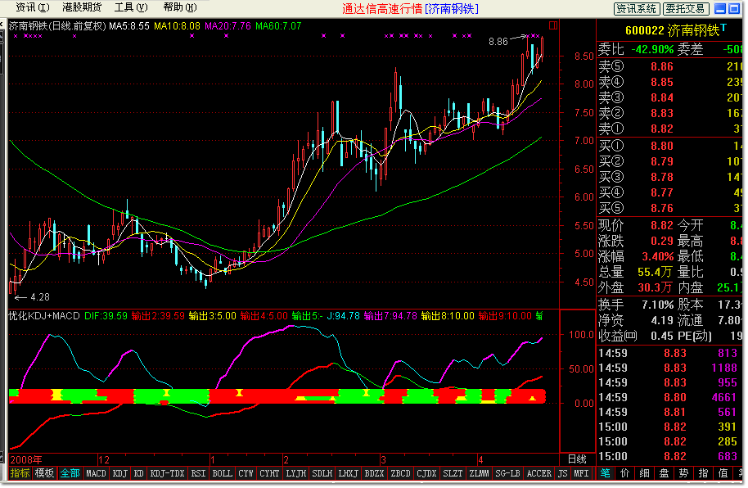Click the MA60:7.07 label
This screenshot has width=748, height=488.
click(x=278, y=25)
